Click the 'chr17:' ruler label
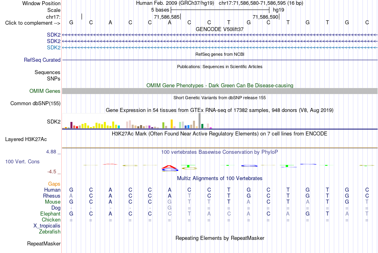Viewport: 378px width, 253px height. pos(53,17)
